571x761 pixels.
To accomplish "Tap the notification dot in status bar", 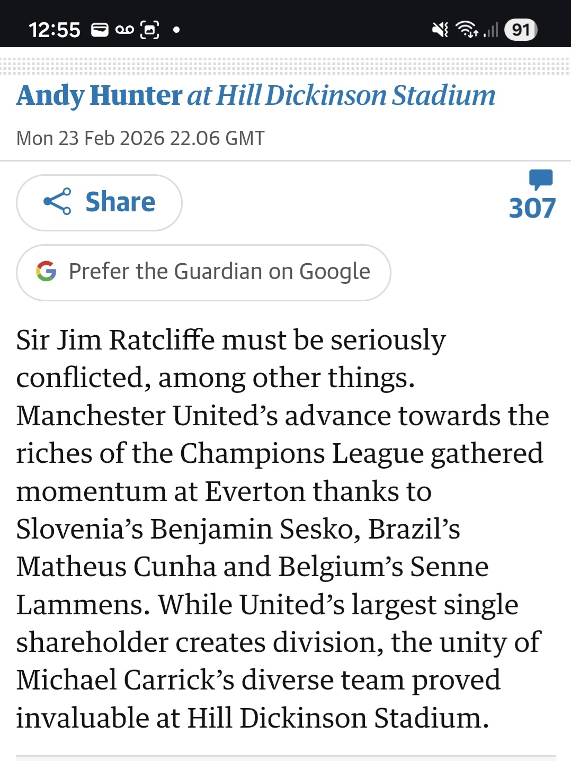I will 176,30.
